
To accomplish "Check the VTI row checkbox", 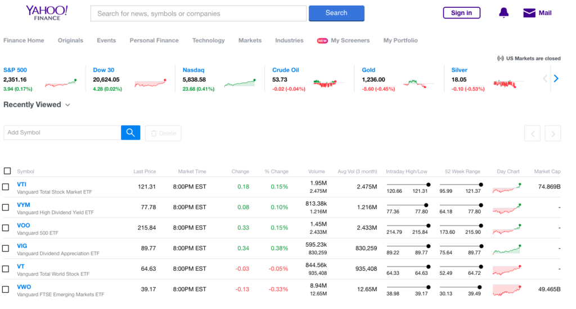I will point(6,187).
